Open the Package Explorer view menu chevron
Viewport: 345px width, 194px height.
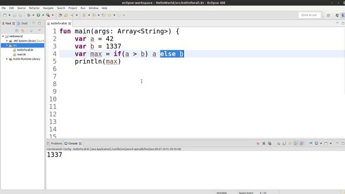[x=39, y=30]
